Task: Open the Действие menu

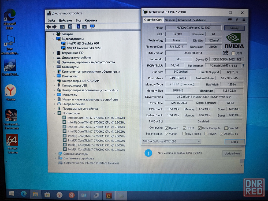Action: (65, 20)
